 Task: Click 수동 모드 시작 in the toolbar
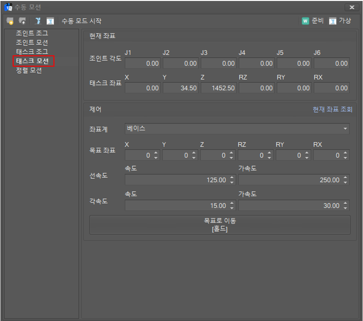(81, 21)
